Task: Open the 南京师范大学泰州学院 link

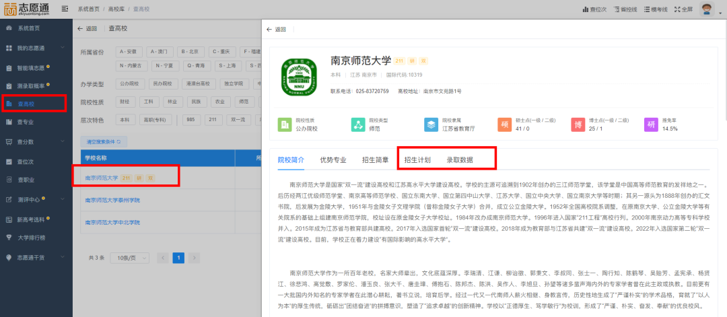Action: click(x=112, y=201)
